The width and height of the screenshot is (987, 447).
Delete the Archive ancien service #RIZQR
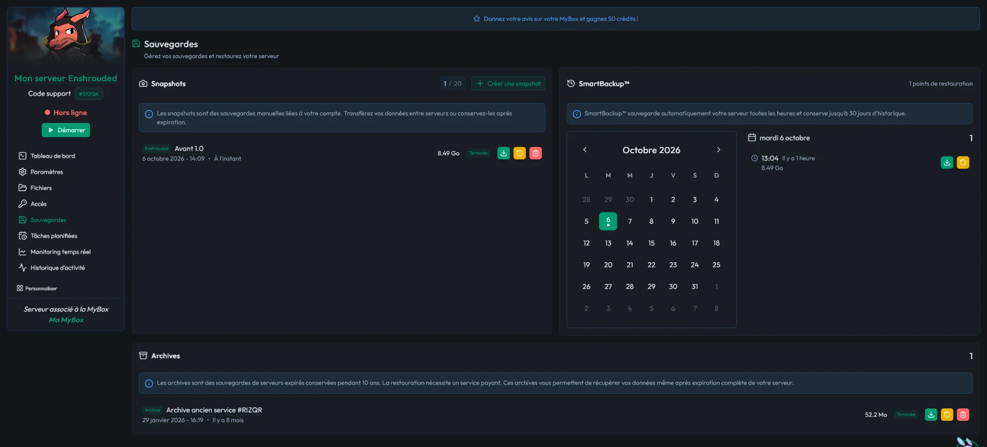click(963, 415)
